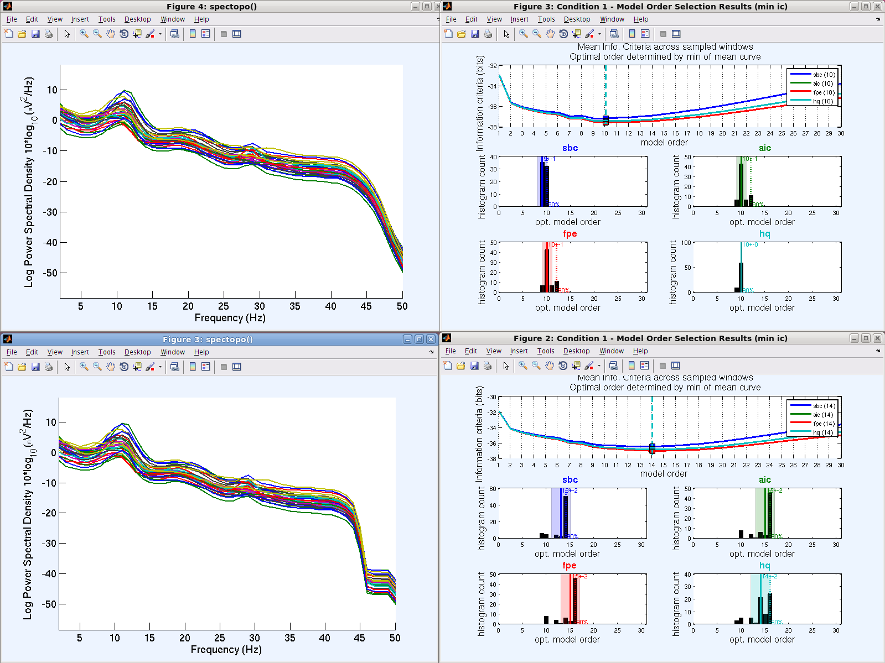Expand Brush tool dropdown arrow in Figure 4

(160, 34)
